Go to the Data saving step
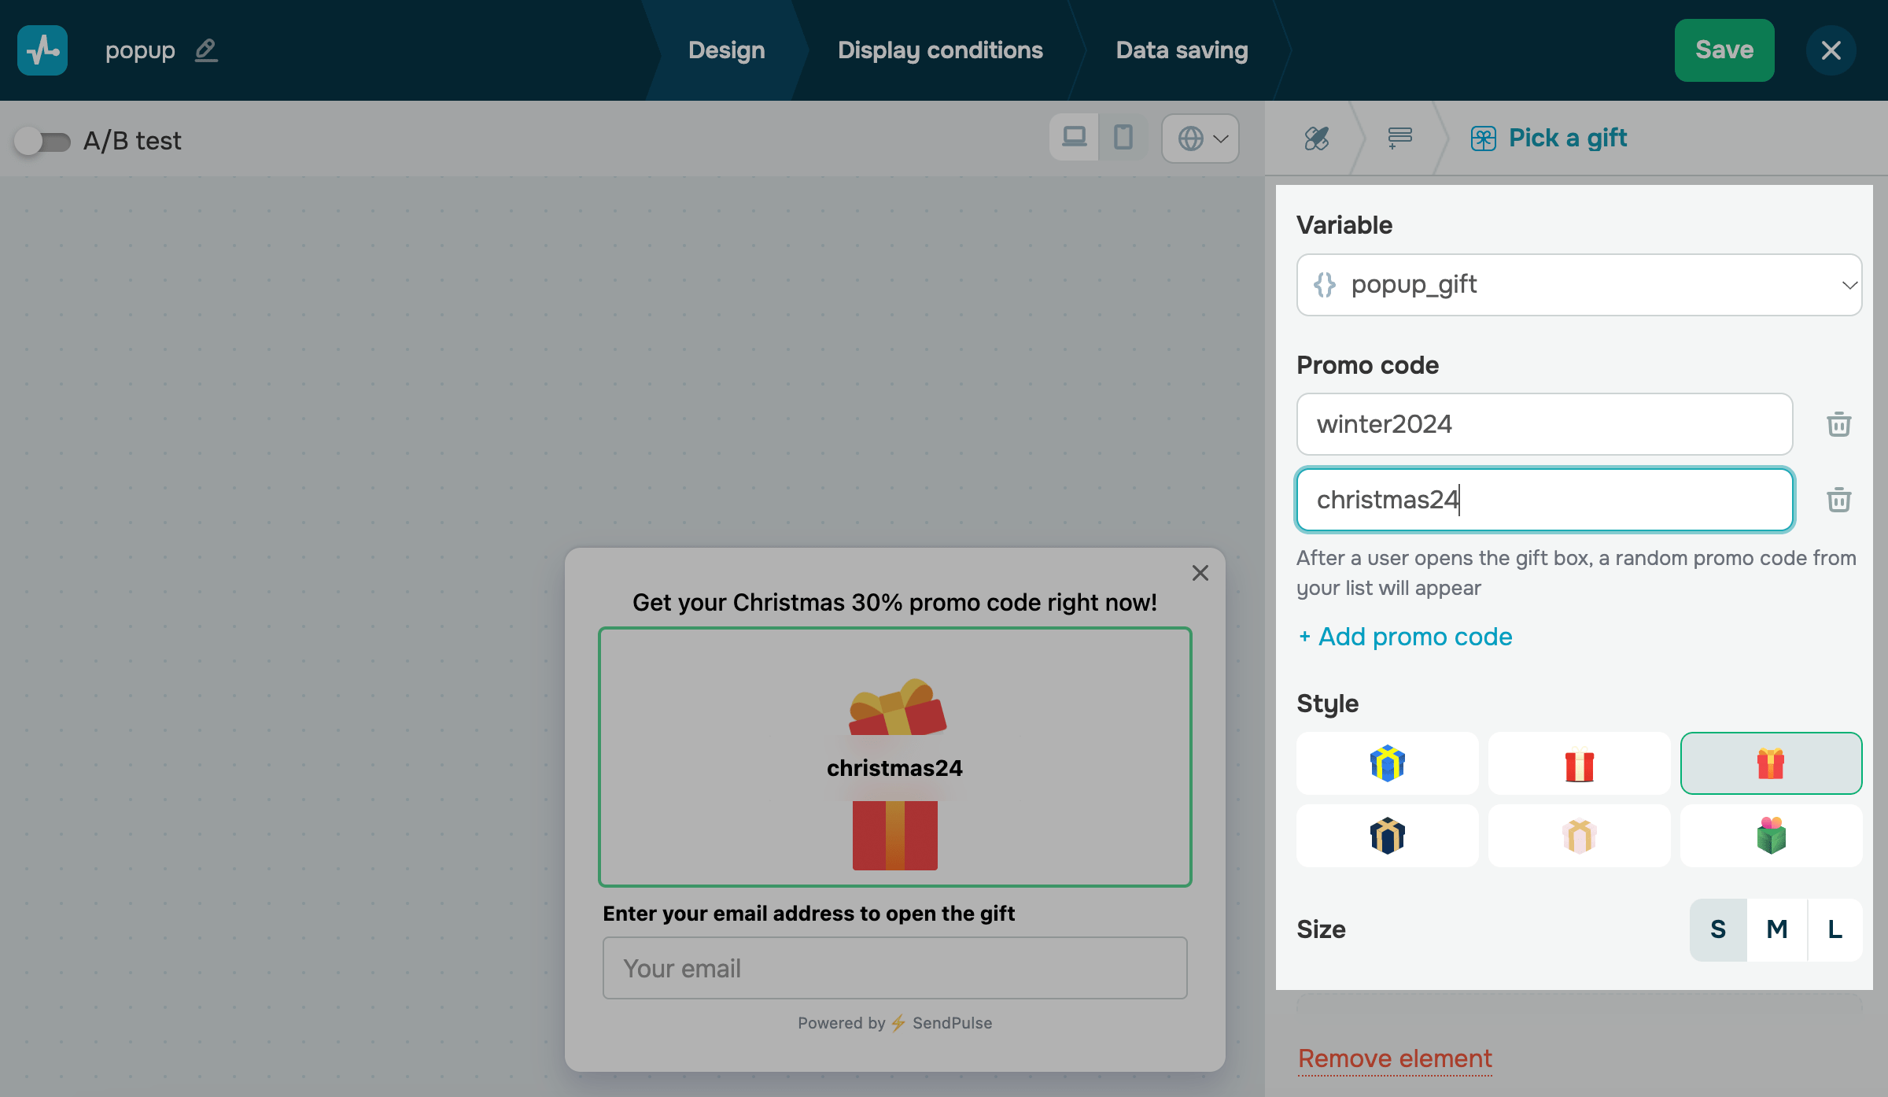The height and width of the screenshot is (1097, 1888). pos(1182,50)
